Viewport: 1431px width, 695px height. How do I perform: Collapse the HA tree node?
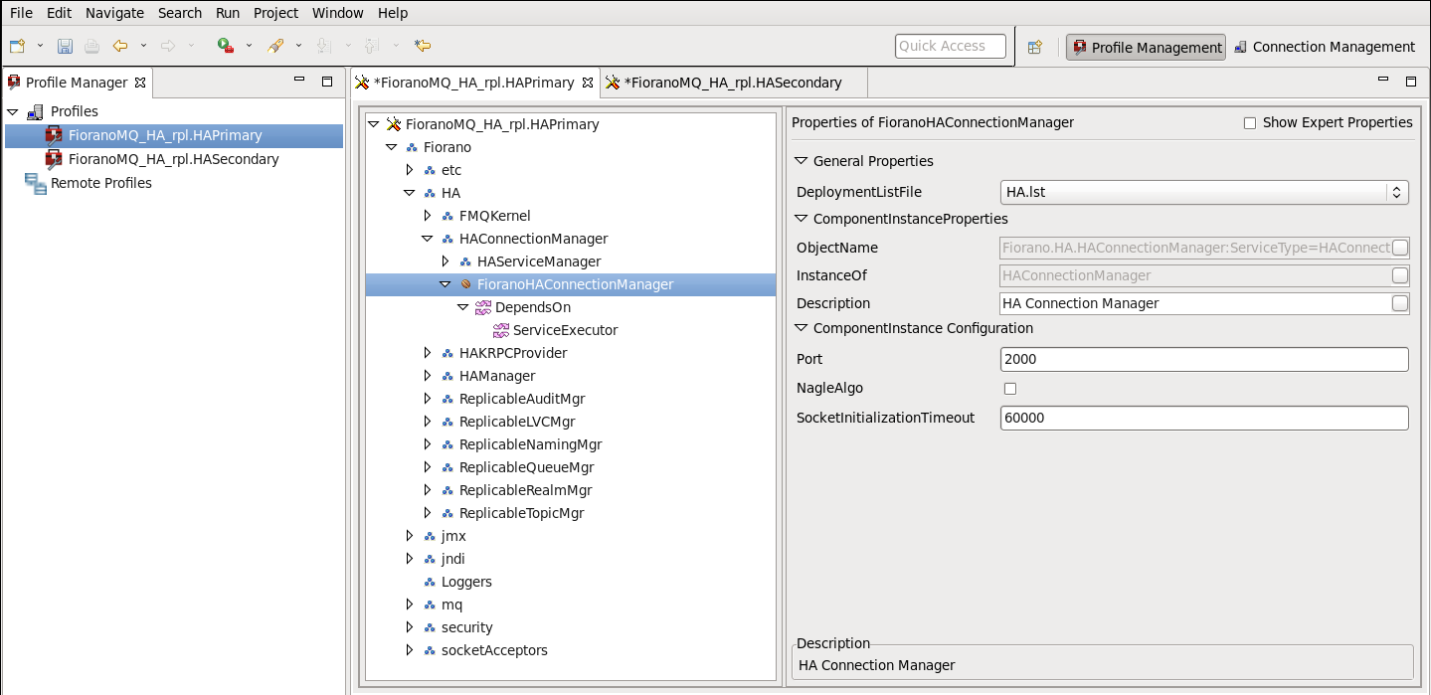click(409, 193)
